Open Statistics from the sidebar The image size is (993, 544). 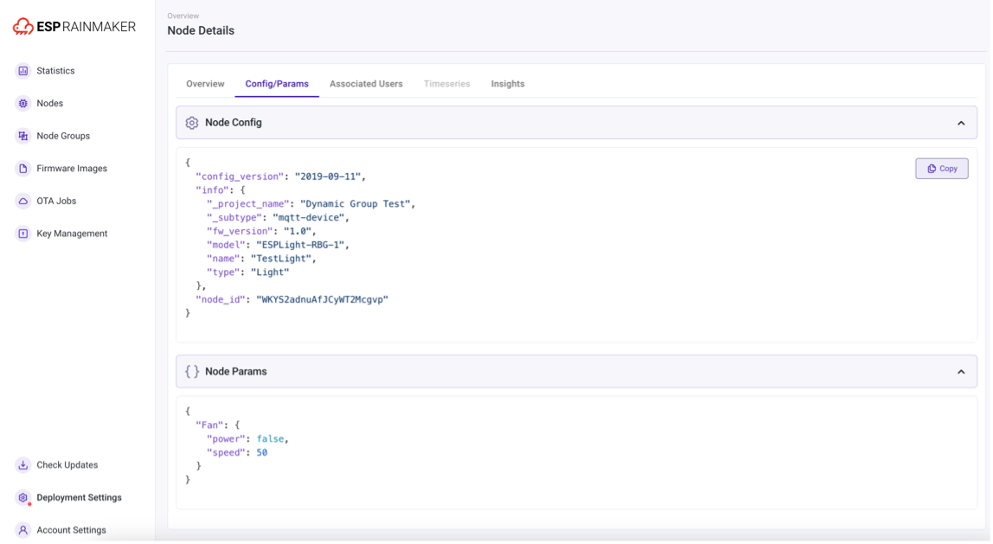tap(55, 71)
